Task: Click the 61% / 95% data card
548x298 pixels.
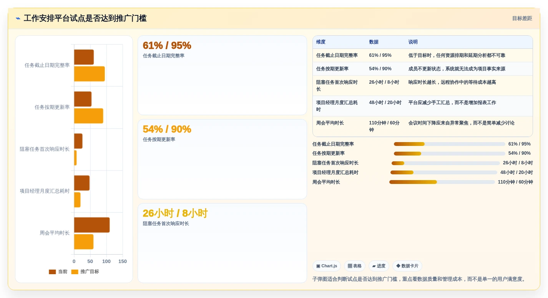Action: coord(222,75)
